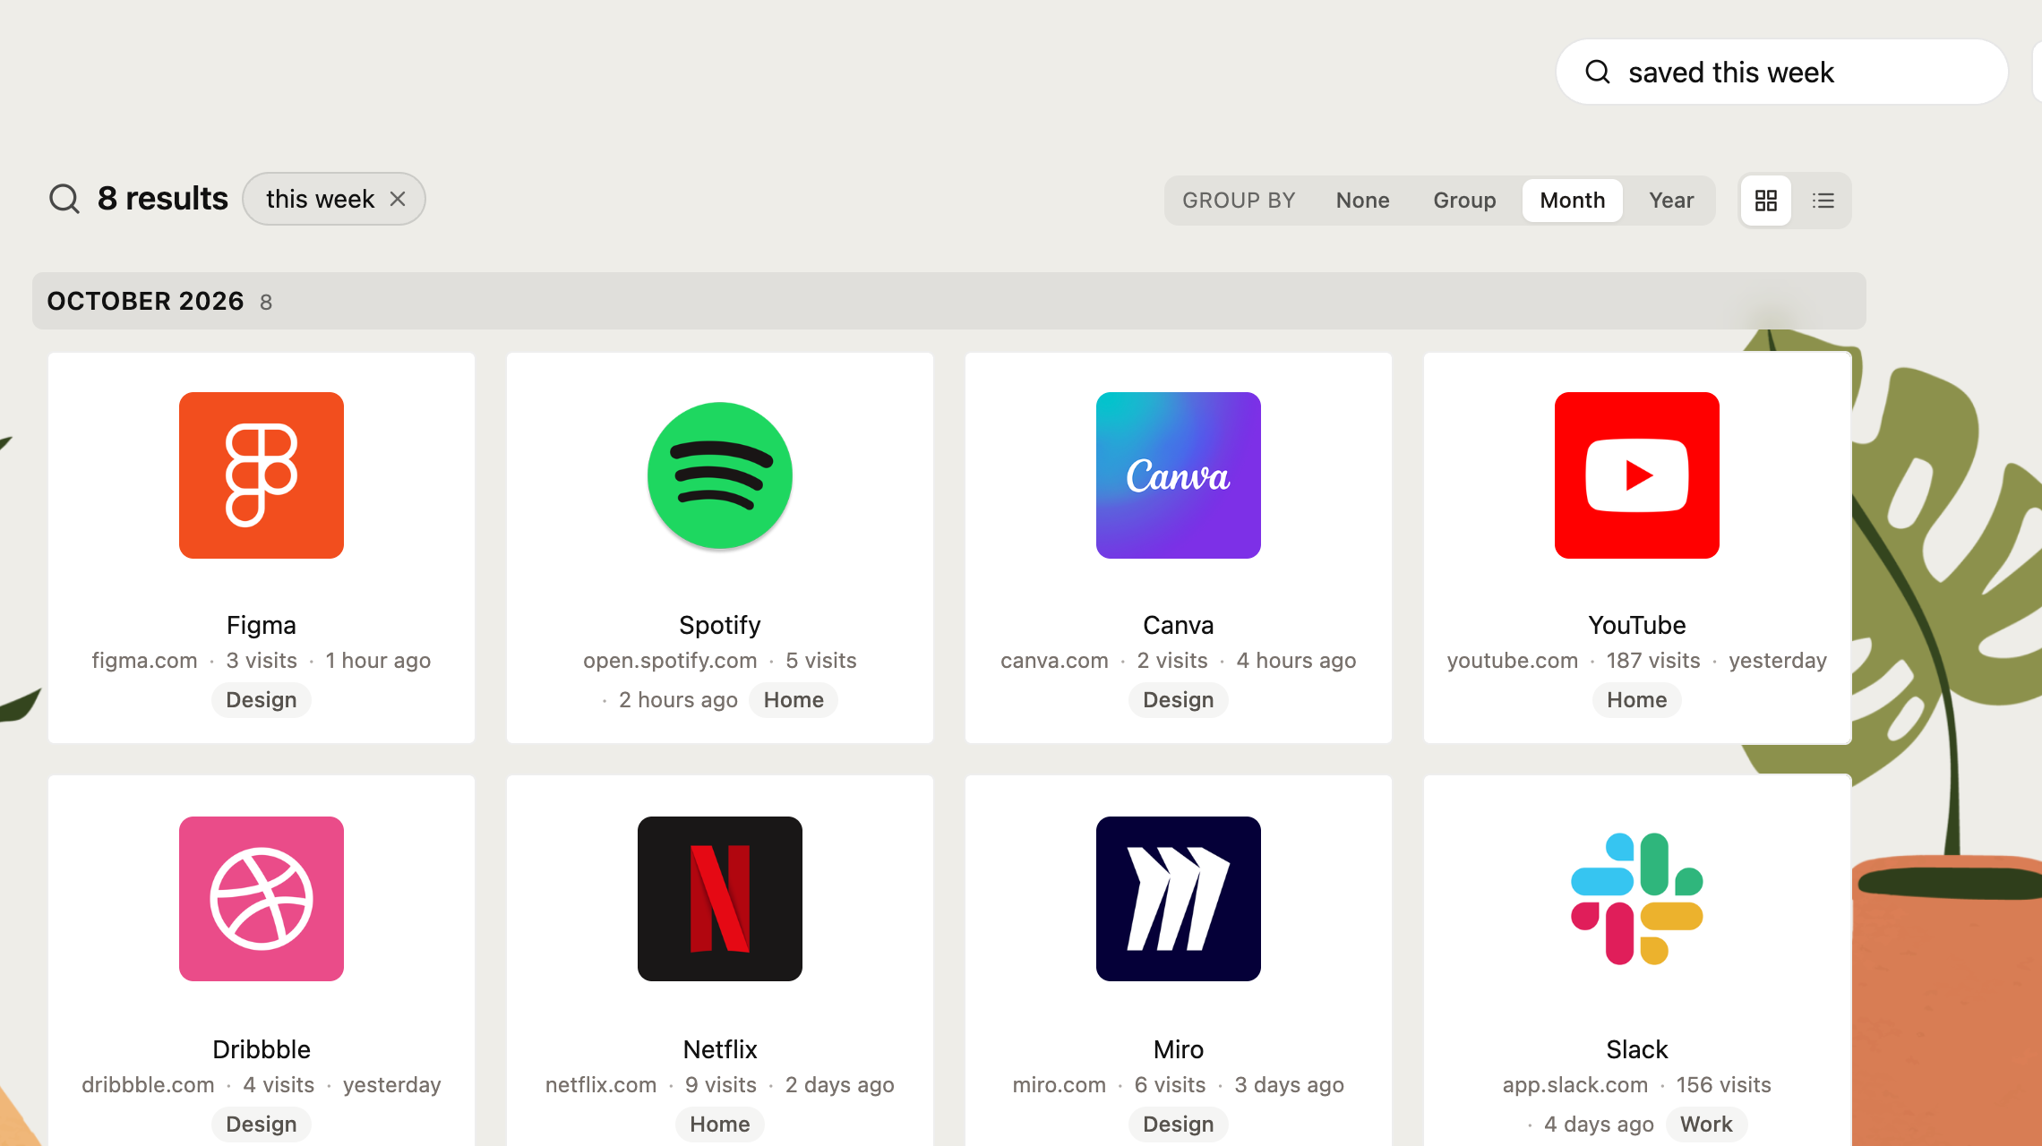Image resolution: width=2042 pixels, height=1146 pixels.
Task: Click the Home tag on Netflix card
Action: pyautogui.click(x=720, y=1125)
